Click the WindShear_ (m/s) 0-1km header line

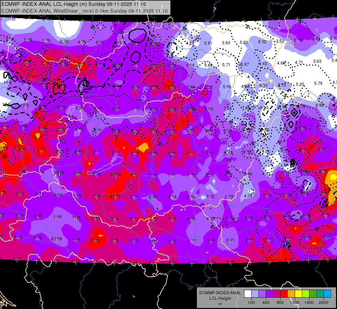pyautogui.click(x=84, y=11)
